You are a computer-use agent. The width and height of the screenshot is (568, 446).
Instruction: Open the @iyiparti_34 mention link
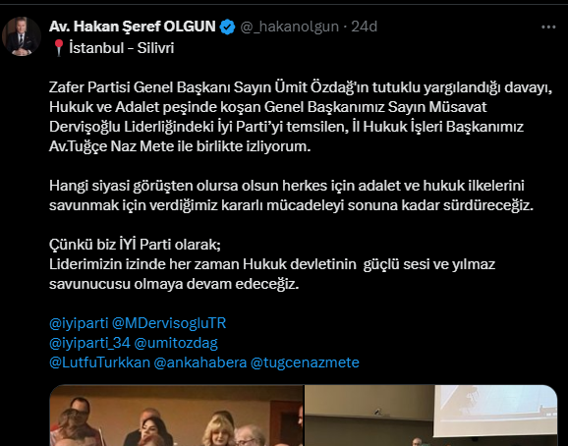(89, 343)
